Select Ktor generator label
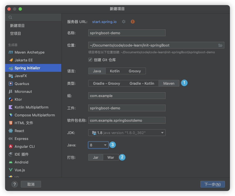 [x=18, y=100]
